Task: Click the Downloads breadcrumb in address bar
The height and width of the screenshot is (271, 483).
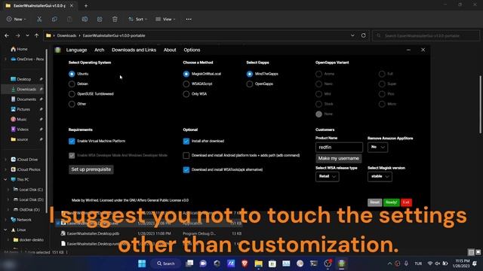Action: click(x=66, y=35)
